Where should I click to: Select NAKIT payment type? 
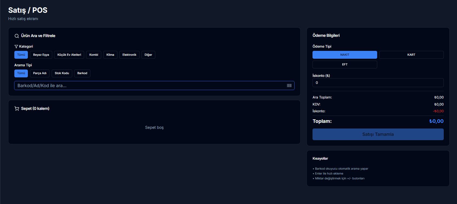pos(345,55)
